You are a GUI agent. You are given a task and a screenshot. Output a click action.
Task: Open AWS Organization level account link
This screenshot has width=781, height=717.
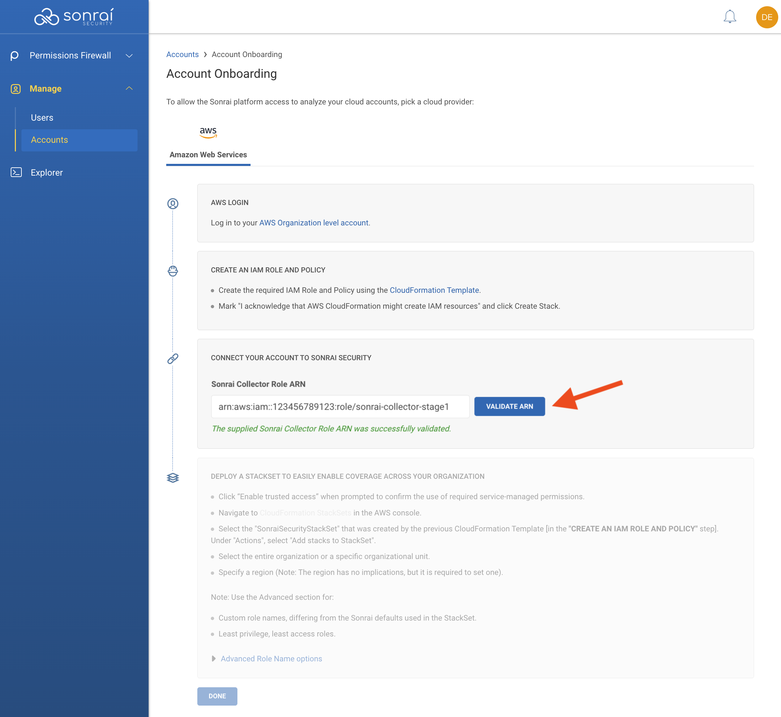tap(314, 223)
